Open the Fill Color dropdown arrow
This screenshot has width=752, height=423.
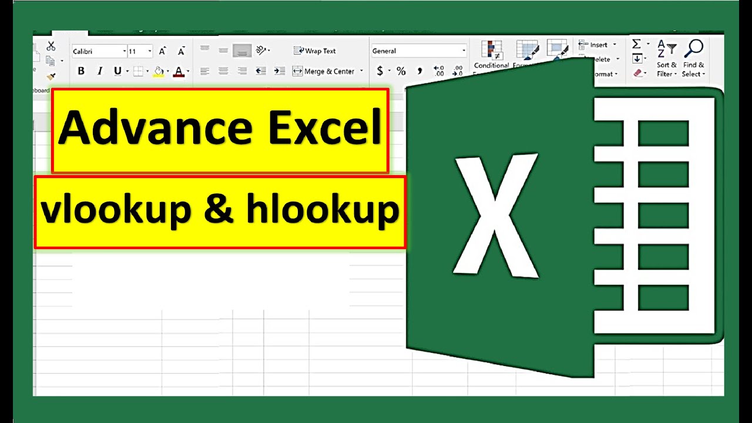click(x=167, y=72)
